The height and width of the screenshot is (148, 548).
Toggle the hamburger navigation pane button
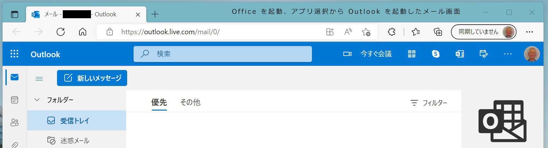click(x=39, y=79)
